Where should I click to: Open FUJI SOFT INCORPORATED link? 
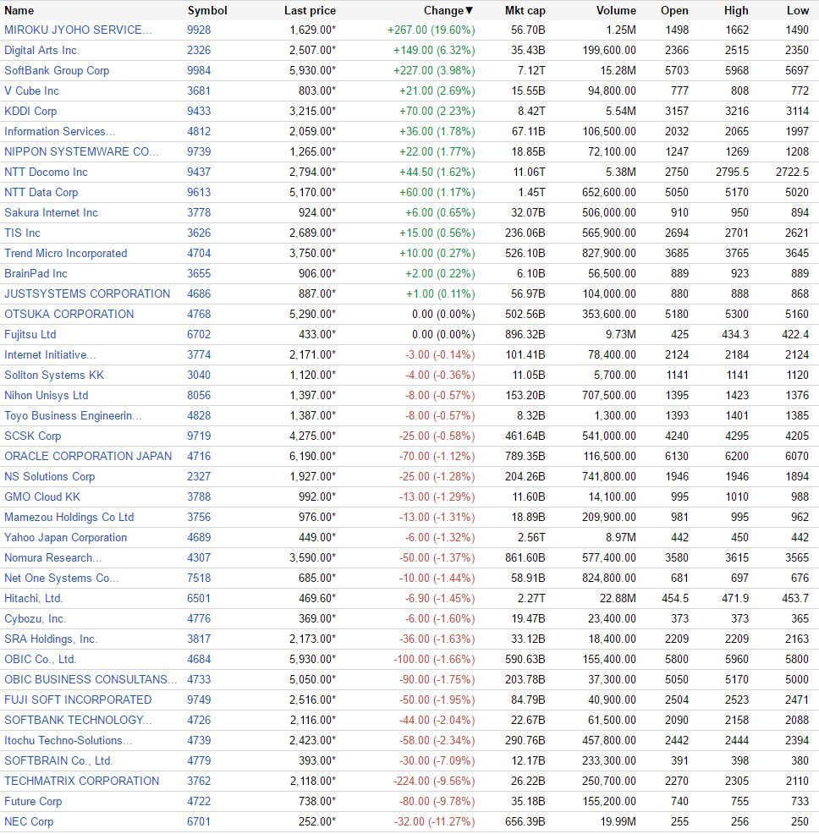(x=78, y=700)
